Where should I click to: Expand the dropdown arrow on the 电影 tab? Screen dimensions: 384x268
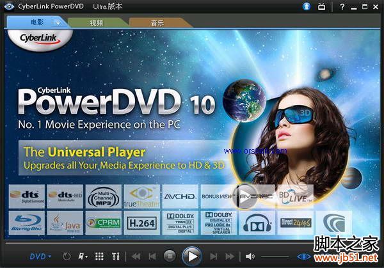point(58,23)
